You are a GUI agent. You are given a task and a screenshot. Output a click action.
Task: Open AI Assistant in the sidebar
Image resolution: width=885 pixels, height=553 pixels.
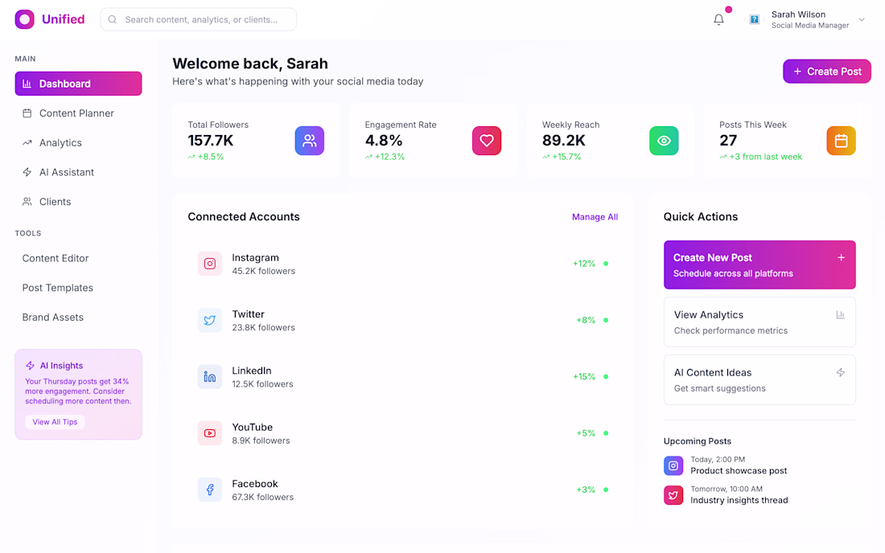pyautogui.click(x=78, y=172)
